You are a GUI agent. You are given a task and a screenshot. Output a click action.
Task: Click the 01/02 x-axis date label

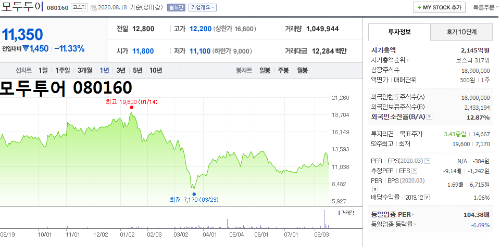click(127, 235)
